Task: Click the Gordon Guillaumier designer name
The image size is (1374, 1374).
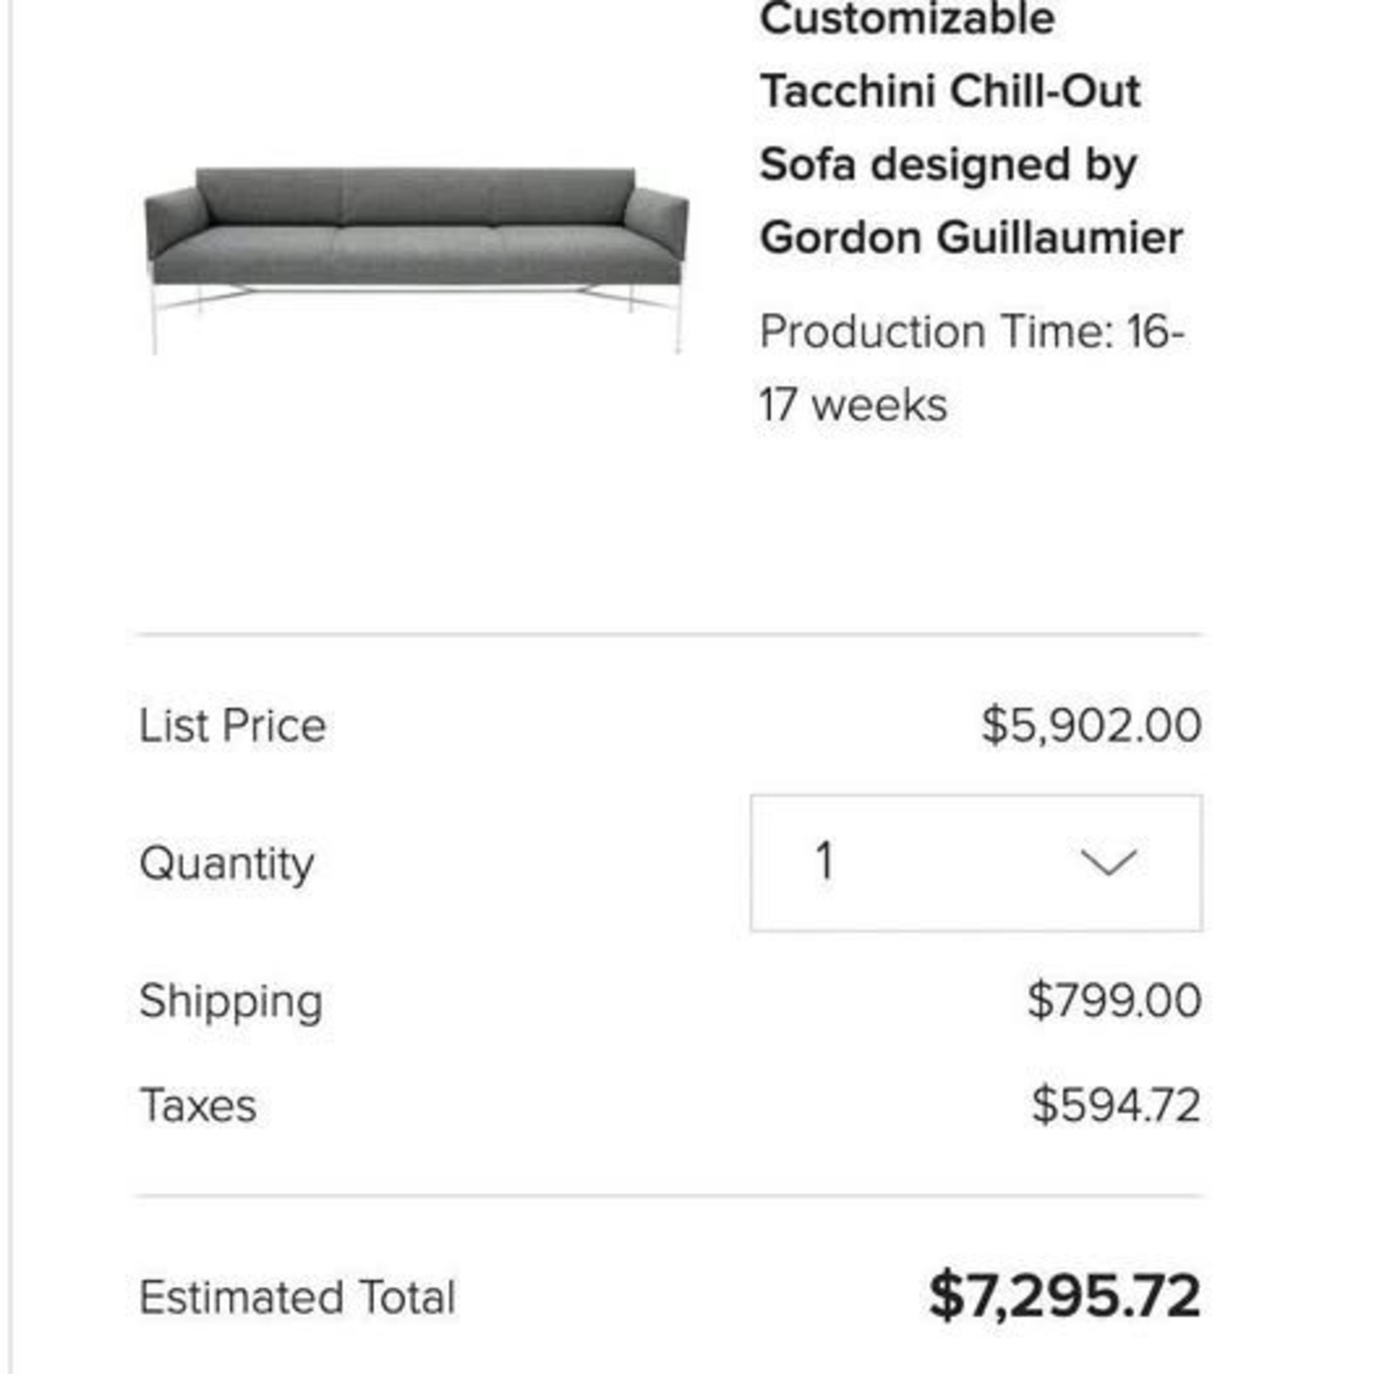Action: (x=972, y=237)
